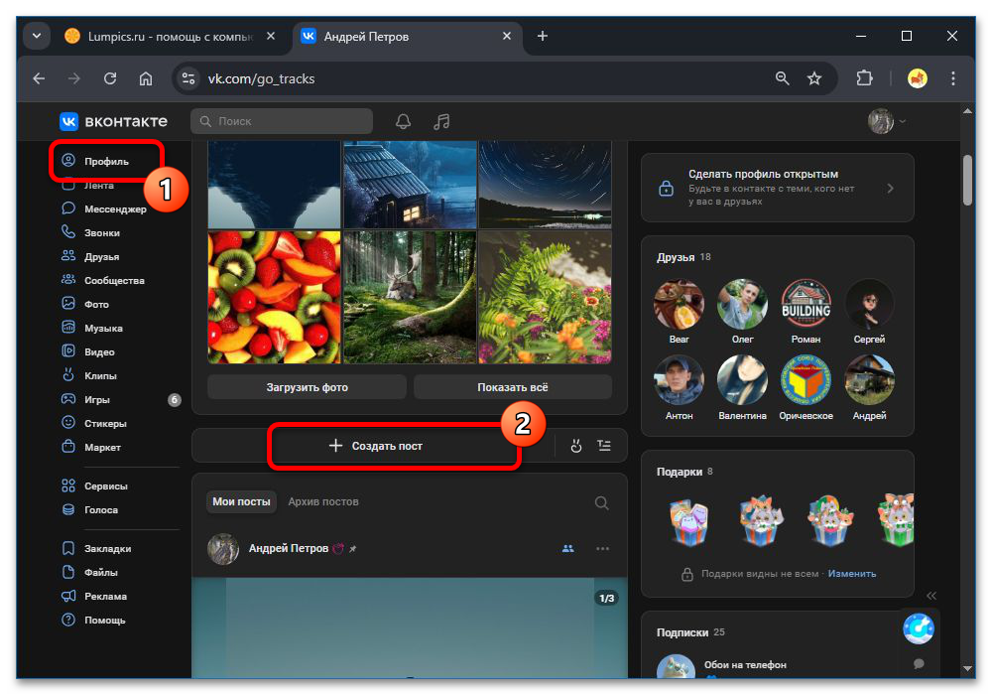Open the 'Обои на телефон' subscription

745,664
